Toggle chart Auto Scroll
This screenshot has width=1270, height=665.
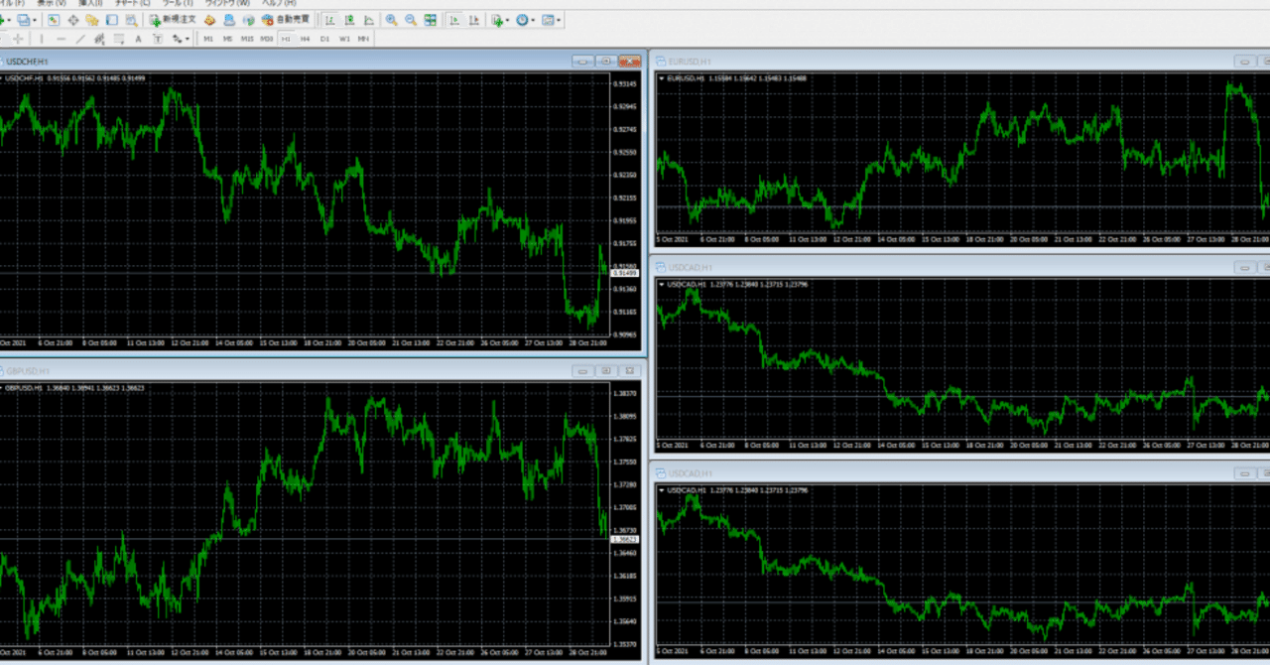[x=453, y=20]
